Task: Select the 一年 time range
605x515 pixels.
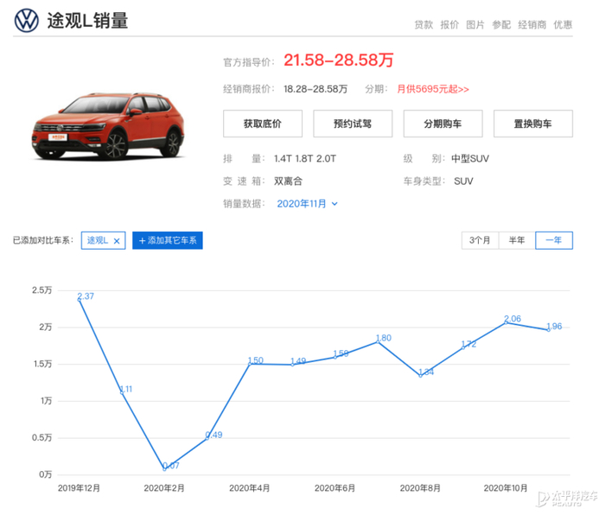Action: (553, 240)
